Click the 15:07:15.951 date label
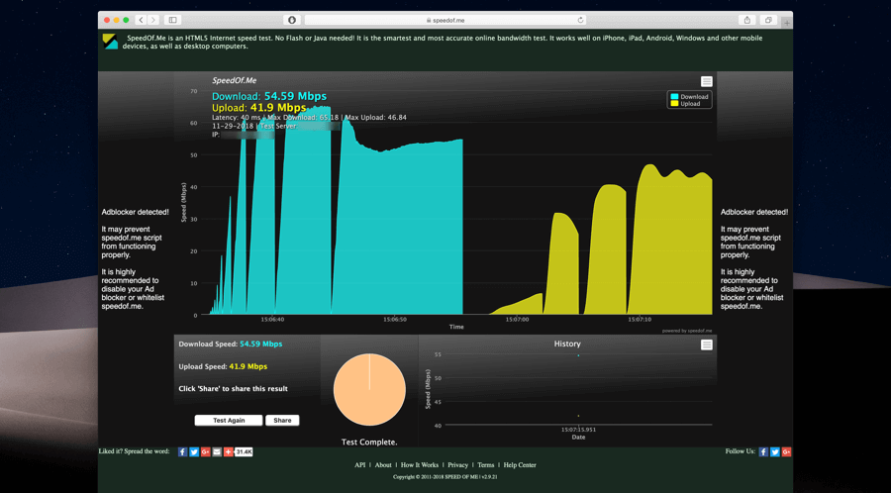891x493 pixels. click(578, 430)
